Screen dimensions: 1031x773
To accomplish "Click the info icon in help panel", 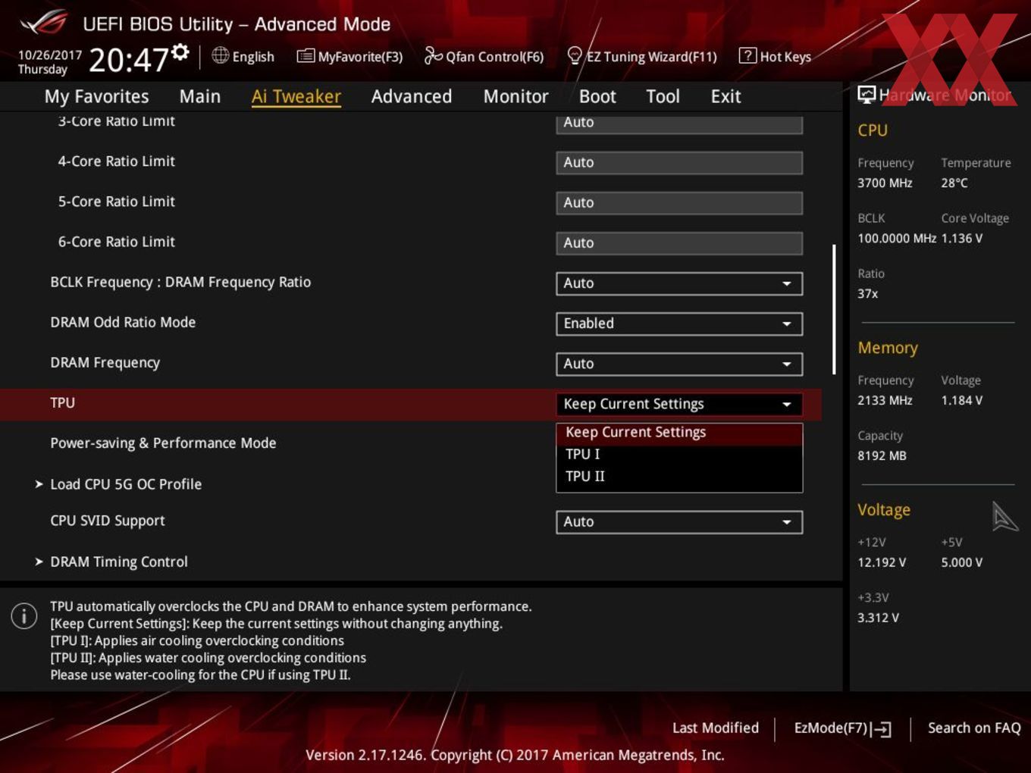I will (x=24, y=615).
